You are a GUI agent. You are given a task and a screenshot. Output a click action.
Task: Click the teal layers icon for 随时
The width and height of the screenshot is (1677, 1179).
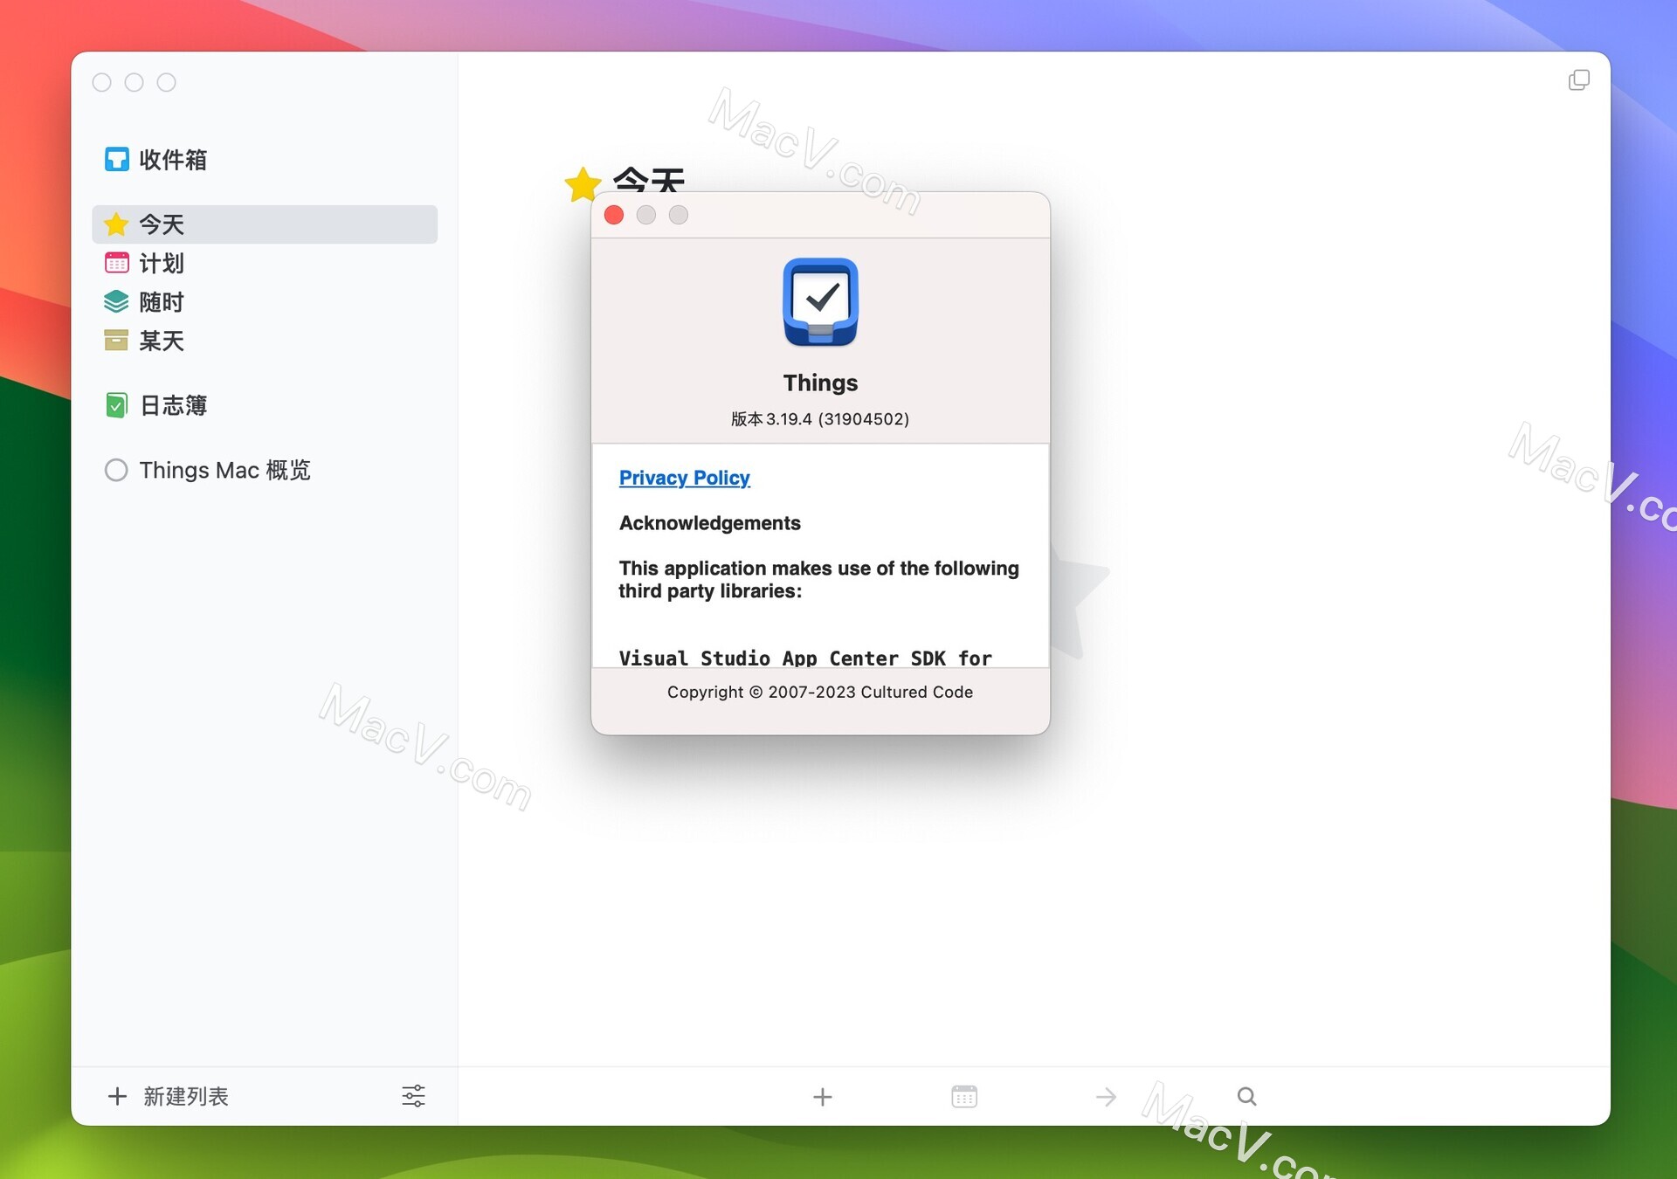pos(116,301)
